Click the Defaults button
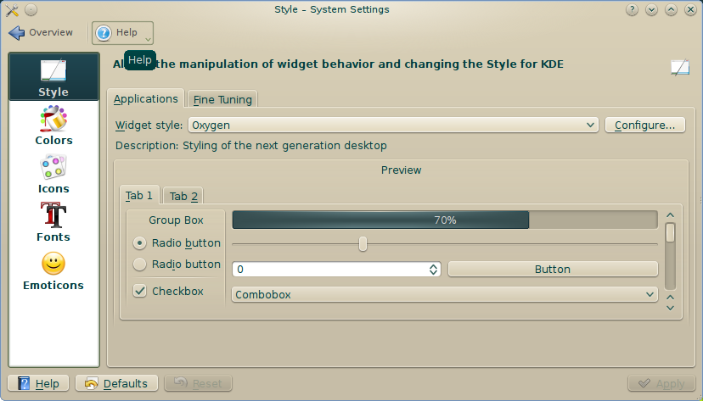Image resolution: width=703 pixels, height=401 pixels. coord(116,383)
